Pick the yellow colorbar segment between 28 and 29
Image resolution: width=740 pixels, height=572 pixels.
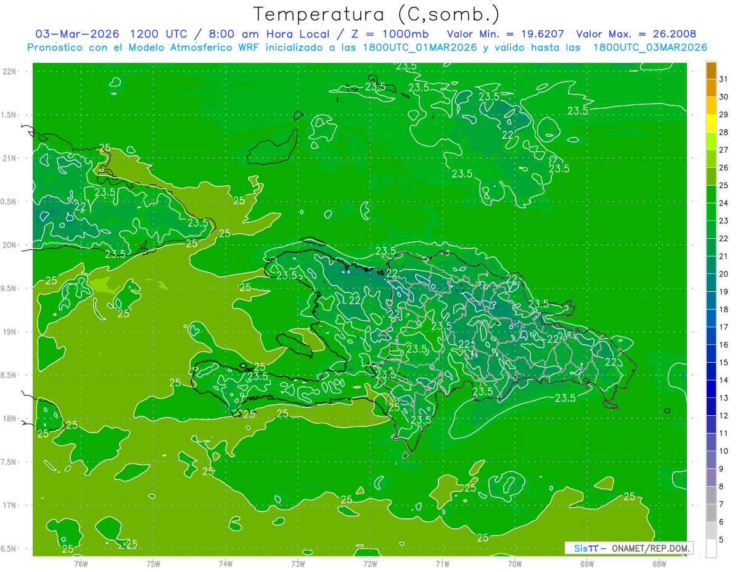711,123
